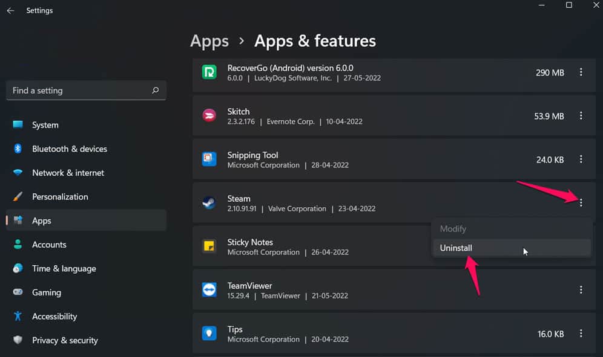Click the search magnifier icon

pos(155,91)
